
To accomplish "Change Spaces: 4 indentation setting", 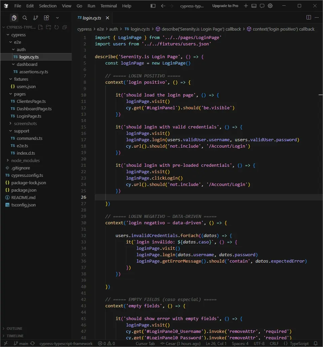I will (x=240, y=343).
